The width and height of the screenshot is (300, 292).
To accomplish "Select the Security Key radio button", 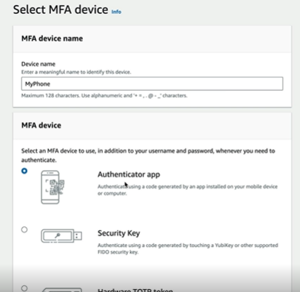I will (24, 230).
